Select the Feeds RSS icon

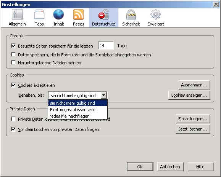pyautogui.click(x=79, y=14)
